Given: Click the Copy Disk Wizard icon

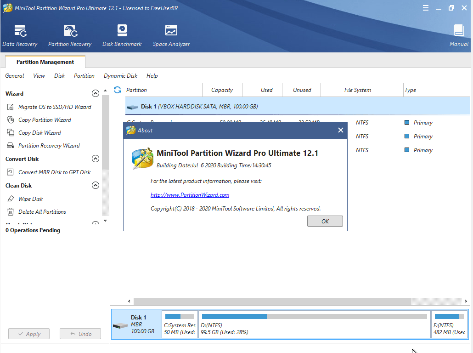Looking at the screenshot, I should pyautogui.click(x=10, y=132).
